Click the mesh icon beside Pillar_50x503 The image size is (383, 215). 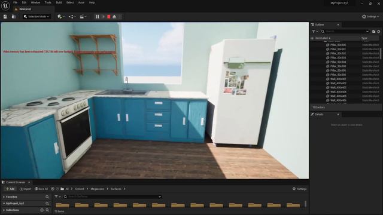[328, 58]
